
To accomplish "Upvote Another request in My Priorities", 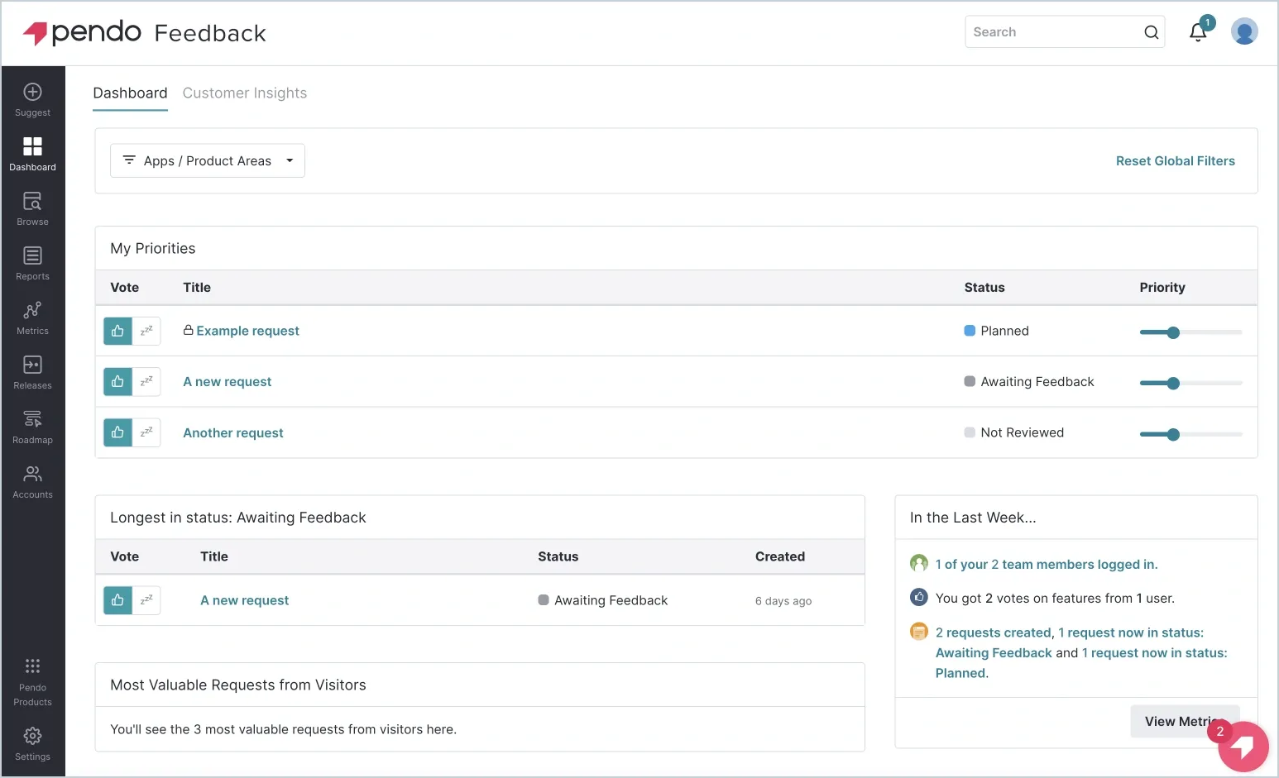I will (117, 432).
